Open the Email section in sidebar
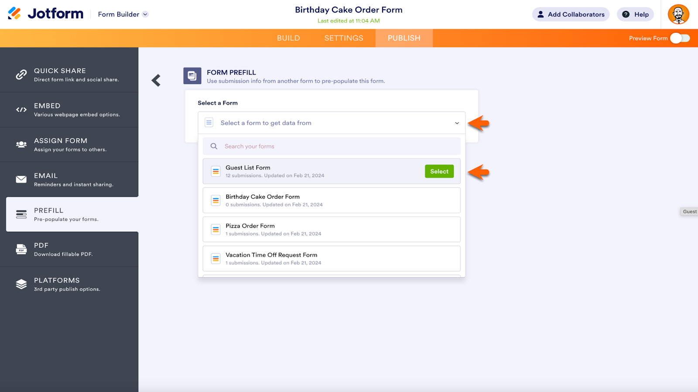The image size is (698, 392). 69,179
